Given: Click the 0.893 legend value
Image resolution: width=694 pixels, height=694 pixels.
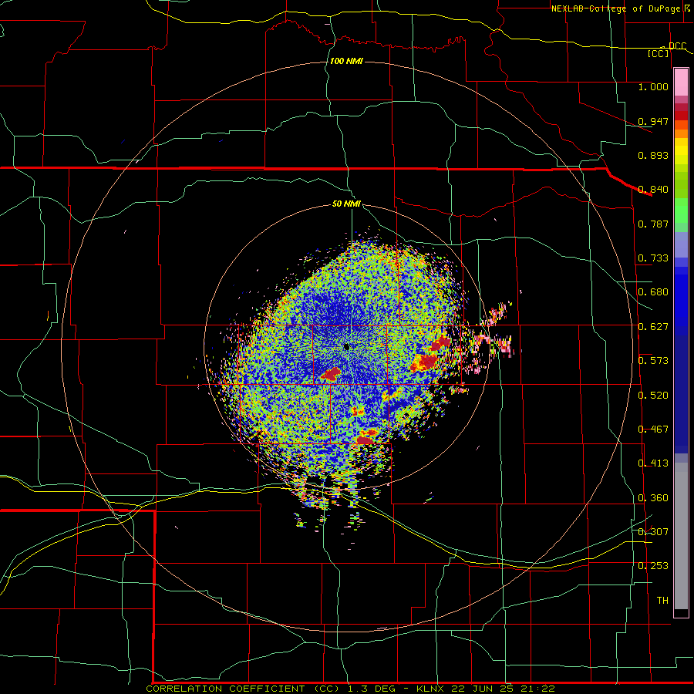Looking at the screenshot, I should coord(653,155).
